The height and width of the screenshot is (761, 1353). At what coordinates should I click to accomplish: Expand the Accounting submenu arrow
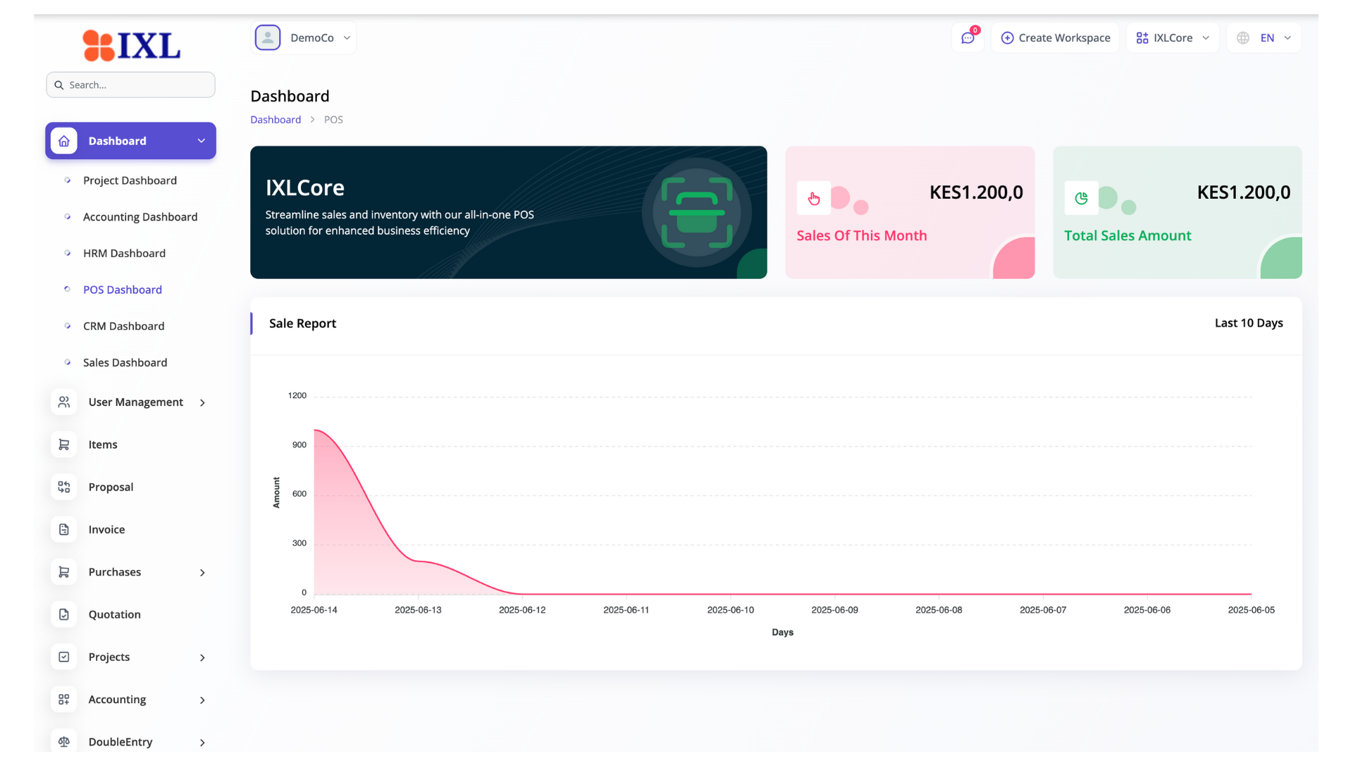point(202,700)
